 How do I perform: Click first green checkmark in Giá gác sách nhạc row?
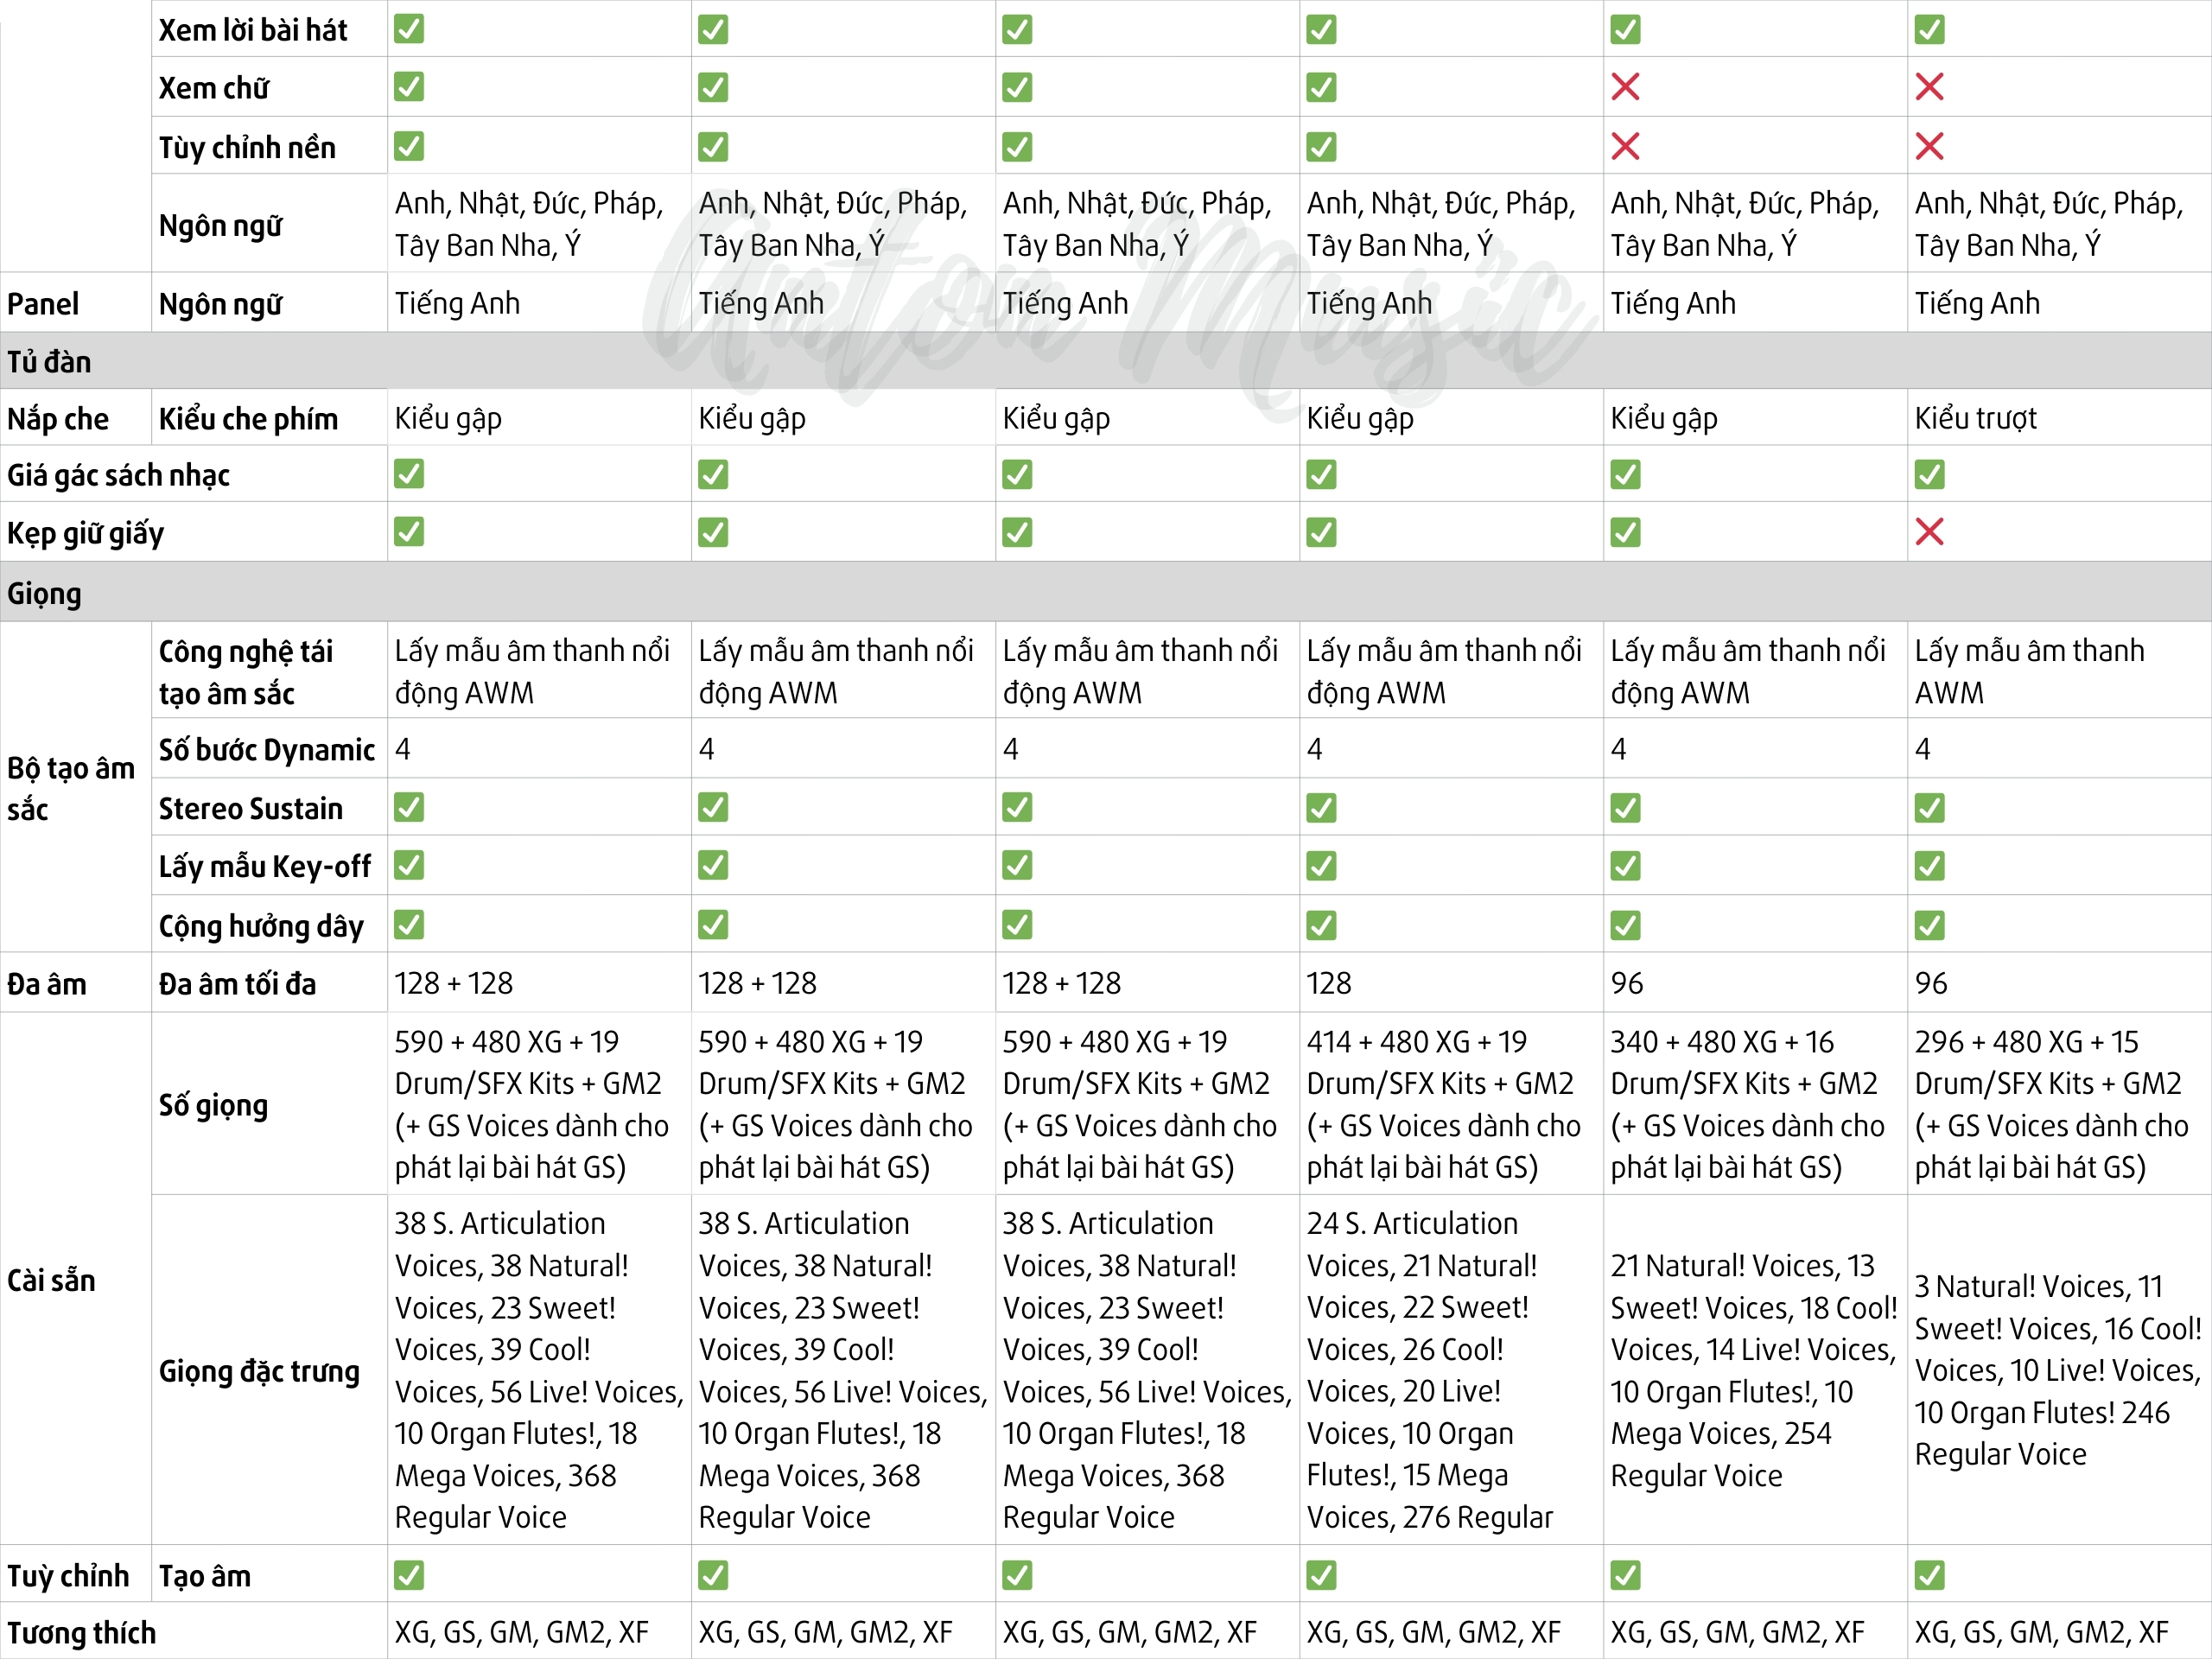[409, 474]
